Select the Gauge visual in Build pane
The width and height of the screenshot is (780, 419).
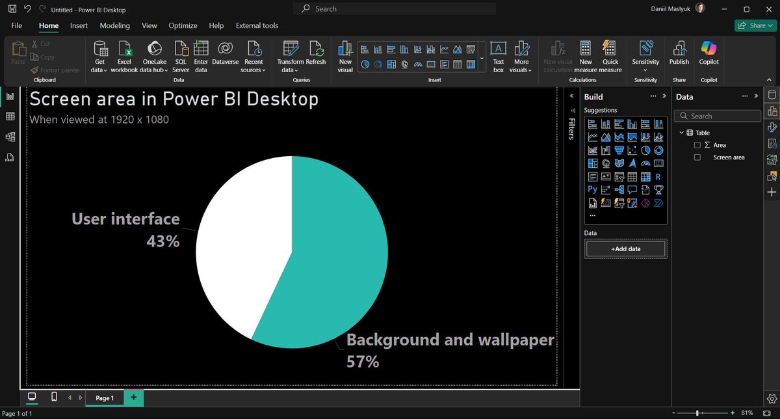pyautogui.click(x=645, y=163)
